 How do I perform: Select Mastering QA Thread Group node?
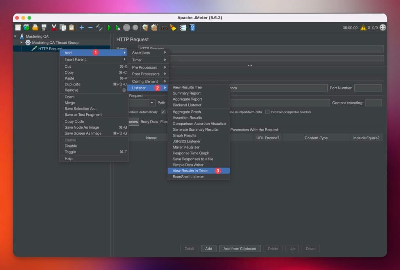point(55,42)
